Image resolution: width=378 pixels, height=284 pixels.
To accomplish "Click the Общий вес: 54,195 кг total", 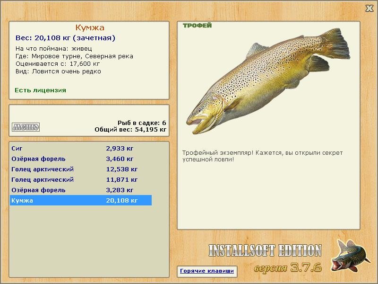I will [x=130, y=130].
